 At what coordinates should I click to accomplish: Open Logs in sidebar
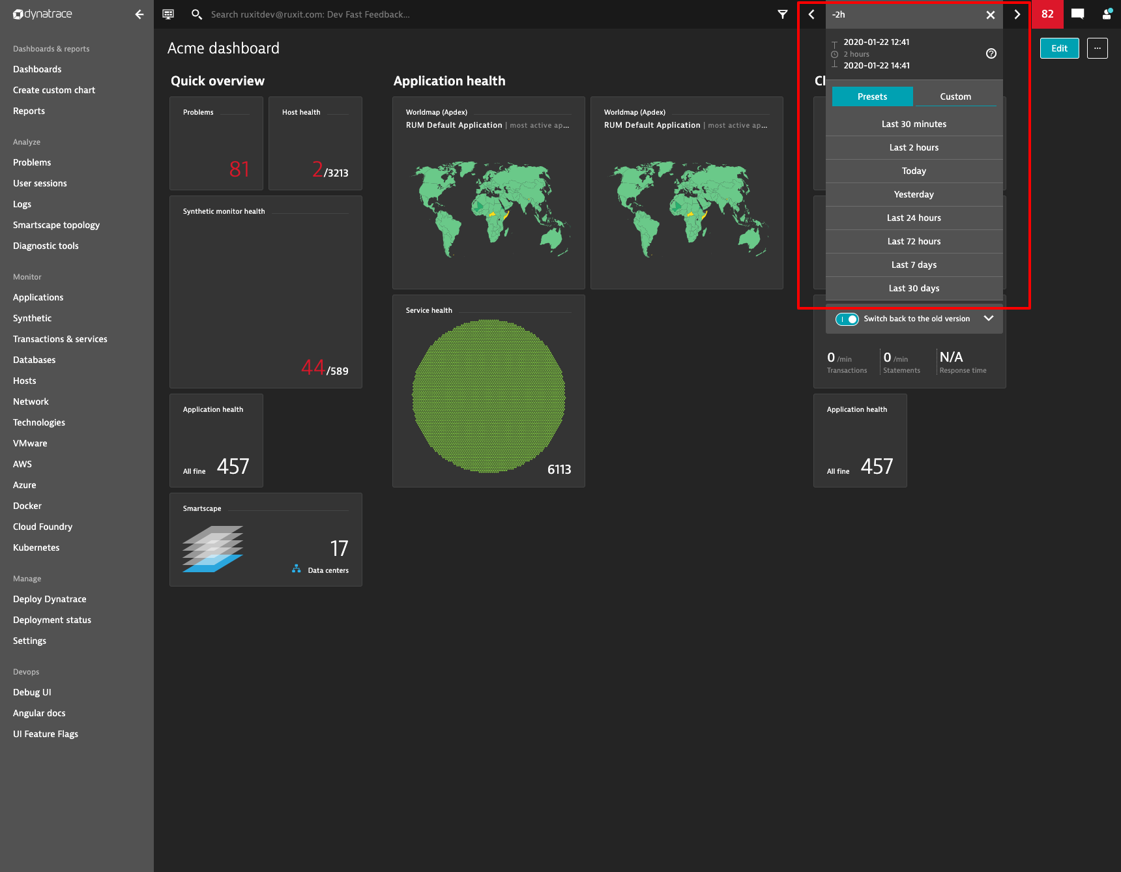tap(22, 204)
